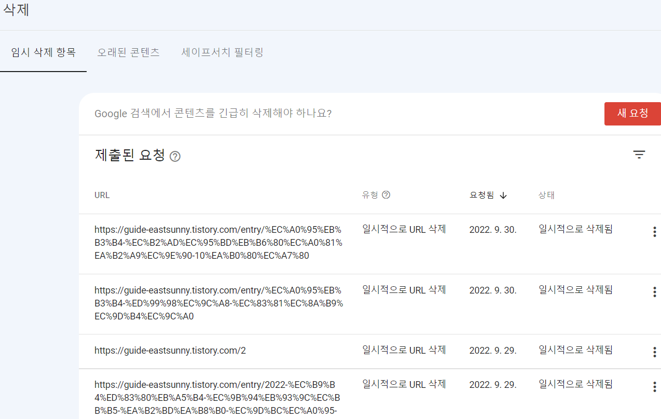Click the 삭제 page title heading

click(x=15, y=10)
